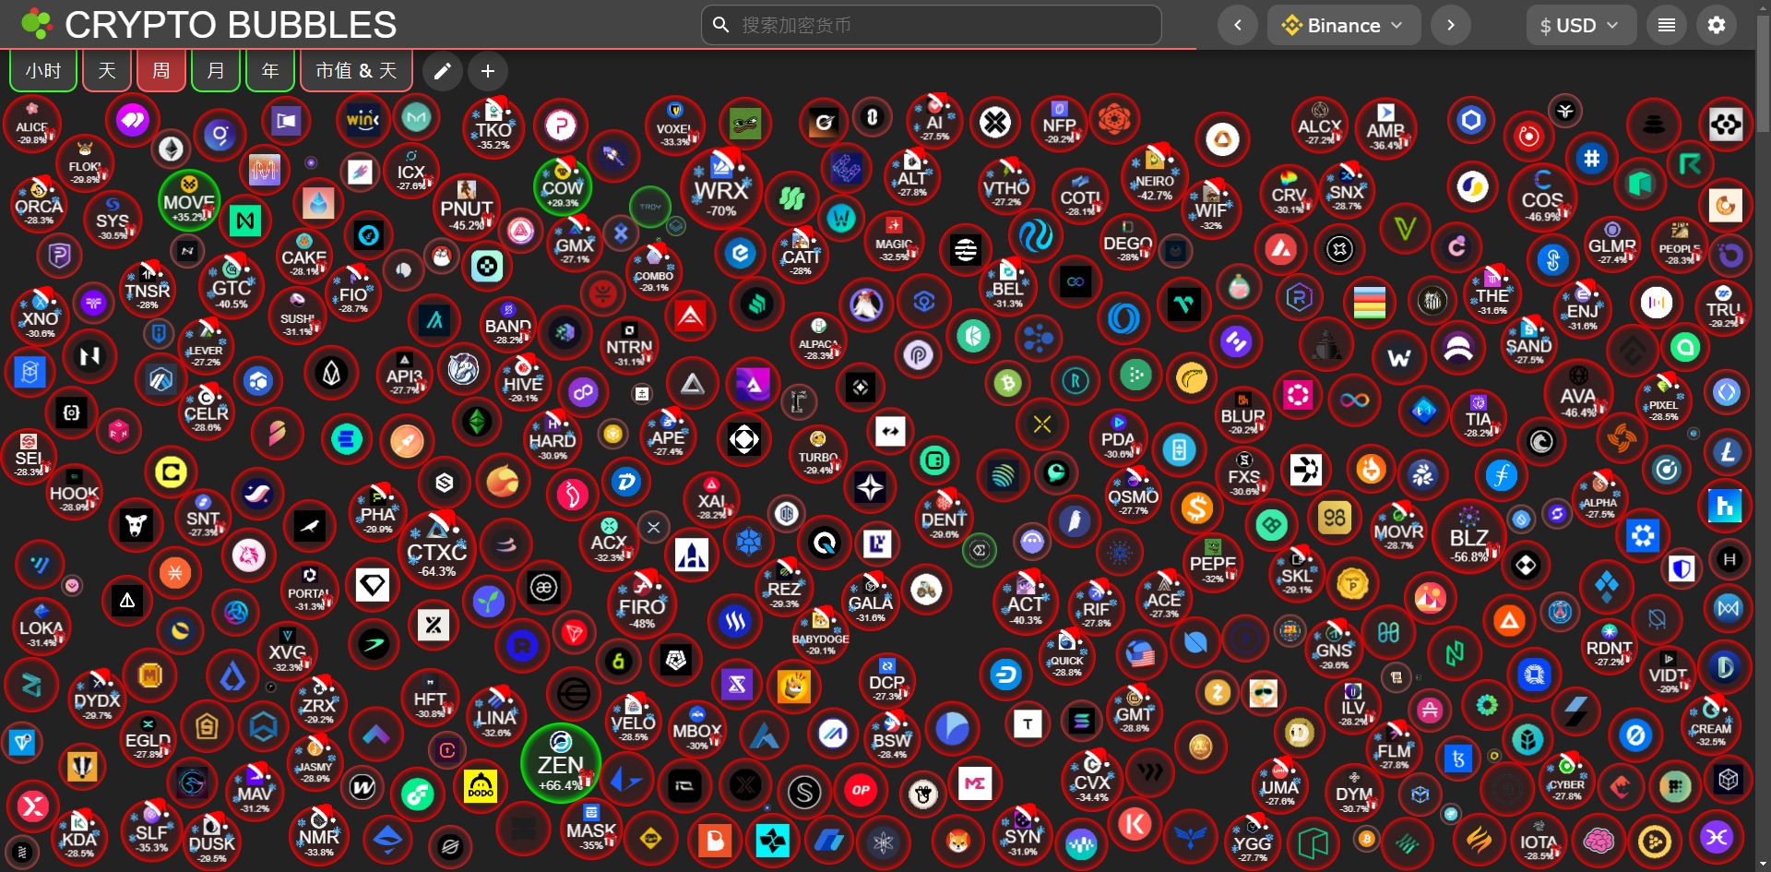Select the TKO -35.2% bubble
Image resolution: width=1771 pixels, height=872 pixels.
point(494,126)
